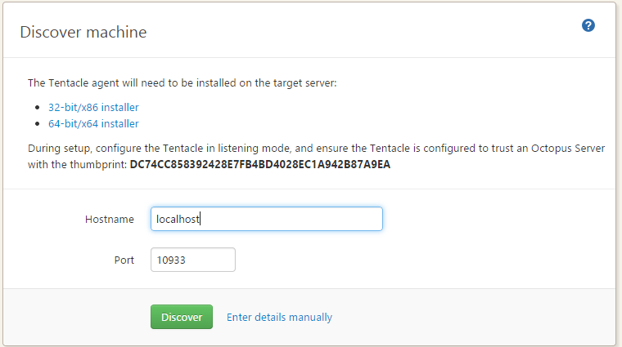Click the During setup instructions line

pos(246,149)
